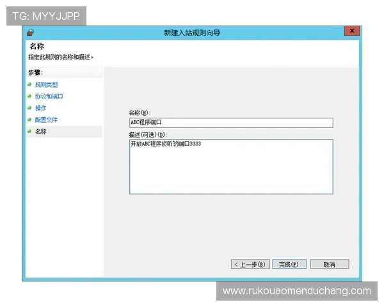Click the 描述(可选)(D) label
This screenshot has width=384, height=307.
tap(148, 134)
